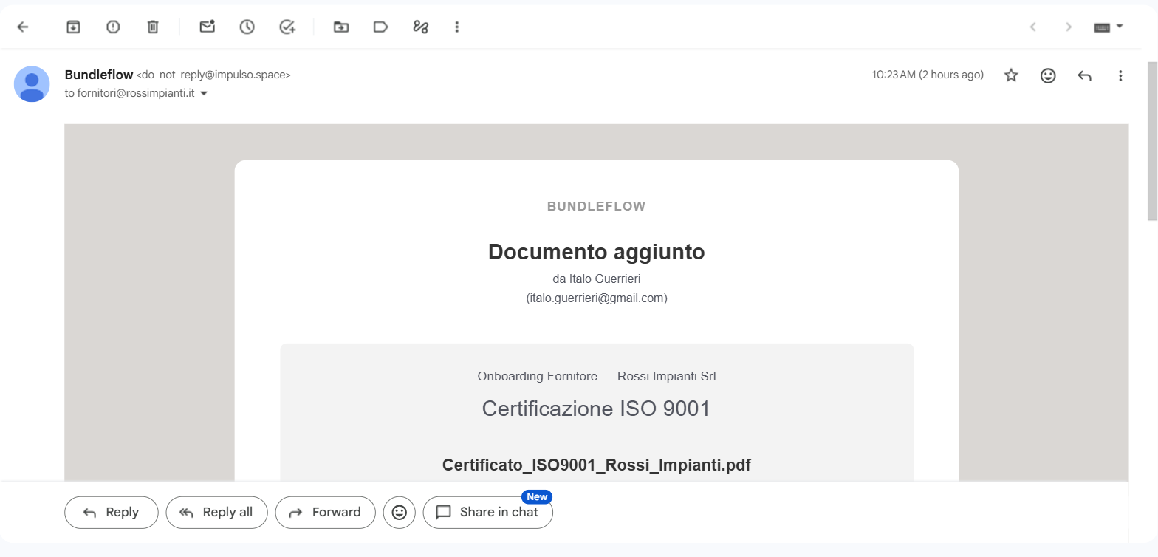1158x557 pixels.
Task: Open Move to folder menu
Action: (341, 27)
